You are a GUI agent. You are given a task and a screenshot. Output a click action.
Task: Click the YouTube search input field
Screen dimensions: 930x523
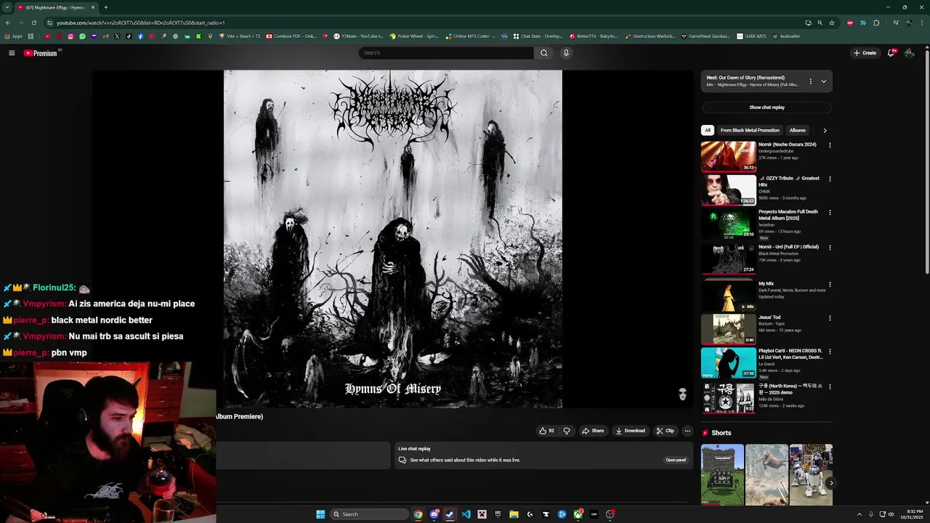click(446, 53)
